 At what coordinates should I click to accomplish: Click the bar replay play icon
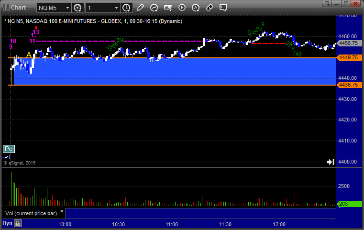pos(181,8)
